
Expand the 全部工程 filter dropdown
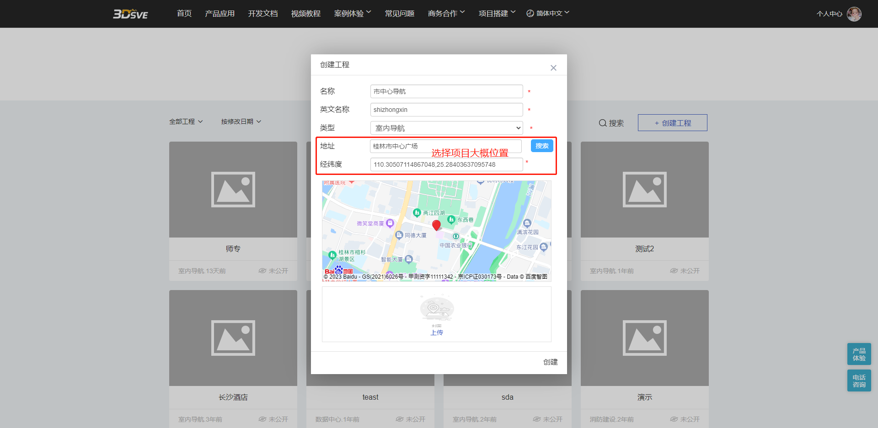[186, 122]
